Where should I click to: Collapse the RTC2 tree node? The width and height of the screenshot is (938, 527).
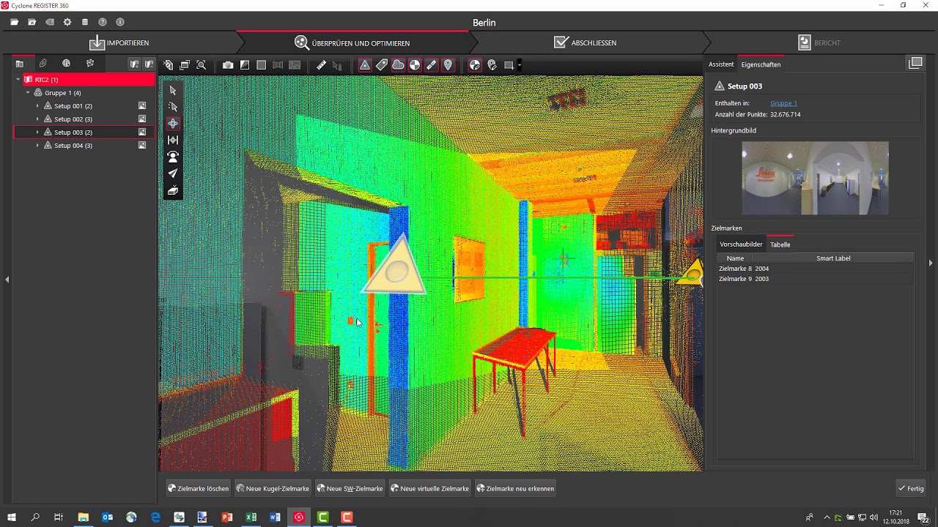(18, 80)
